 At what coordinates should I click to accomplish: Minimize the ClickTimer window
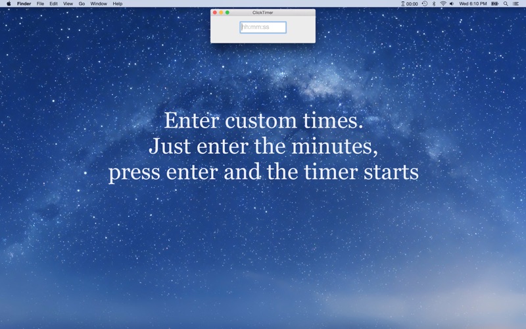(x=221, y=13)
